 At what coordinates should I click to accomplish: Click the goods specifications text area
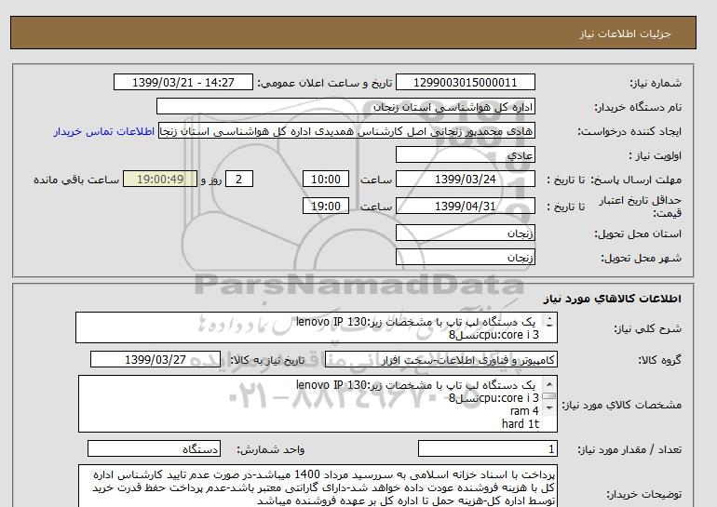(318, 404)
